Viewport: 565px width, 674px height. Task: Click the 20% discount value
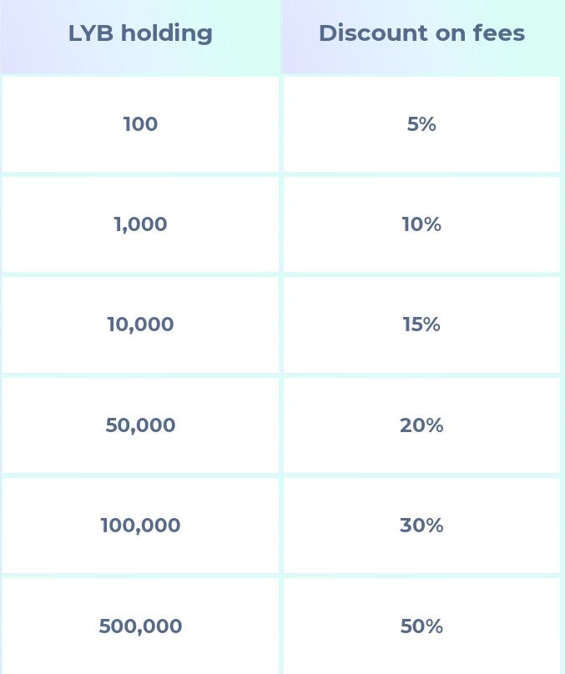(421, 425)
